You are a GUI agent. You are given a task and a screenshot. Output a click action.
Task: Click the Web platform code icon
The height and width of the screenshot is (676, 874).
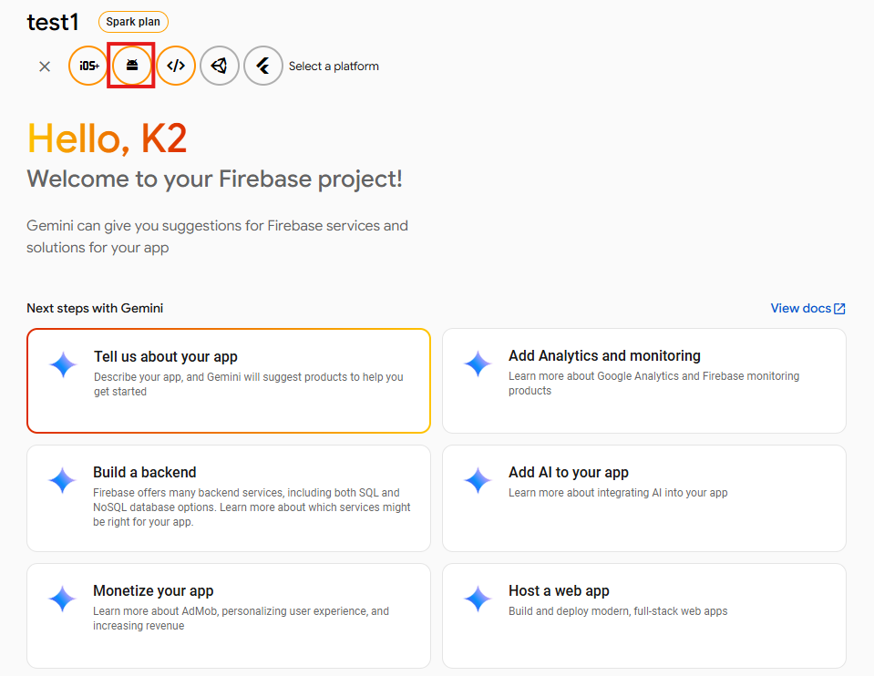pyautogui.click(x=176, y=66)
